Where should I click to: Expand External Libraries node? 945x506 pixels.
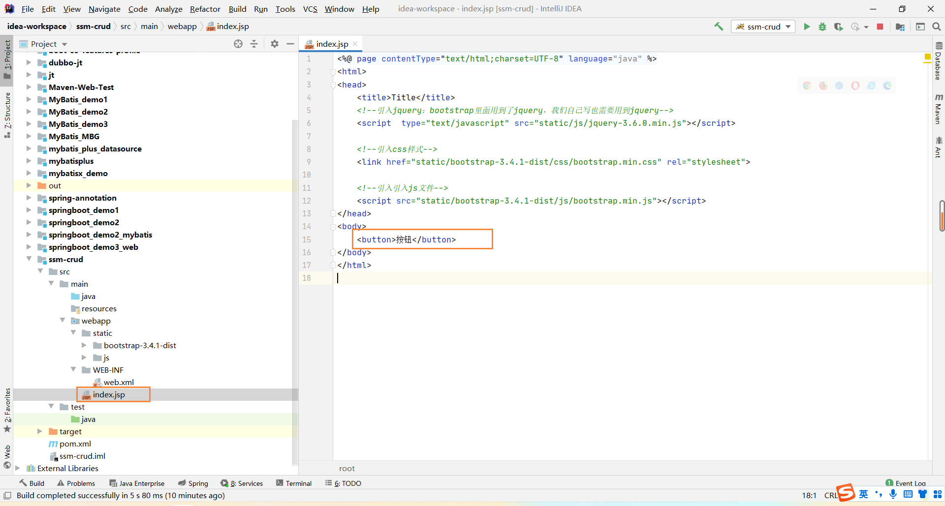coord(18,468)
